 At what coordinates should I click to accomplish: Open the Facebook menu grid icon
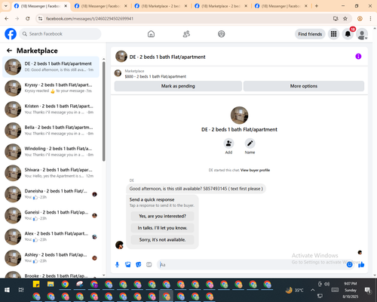click(333, 34)
